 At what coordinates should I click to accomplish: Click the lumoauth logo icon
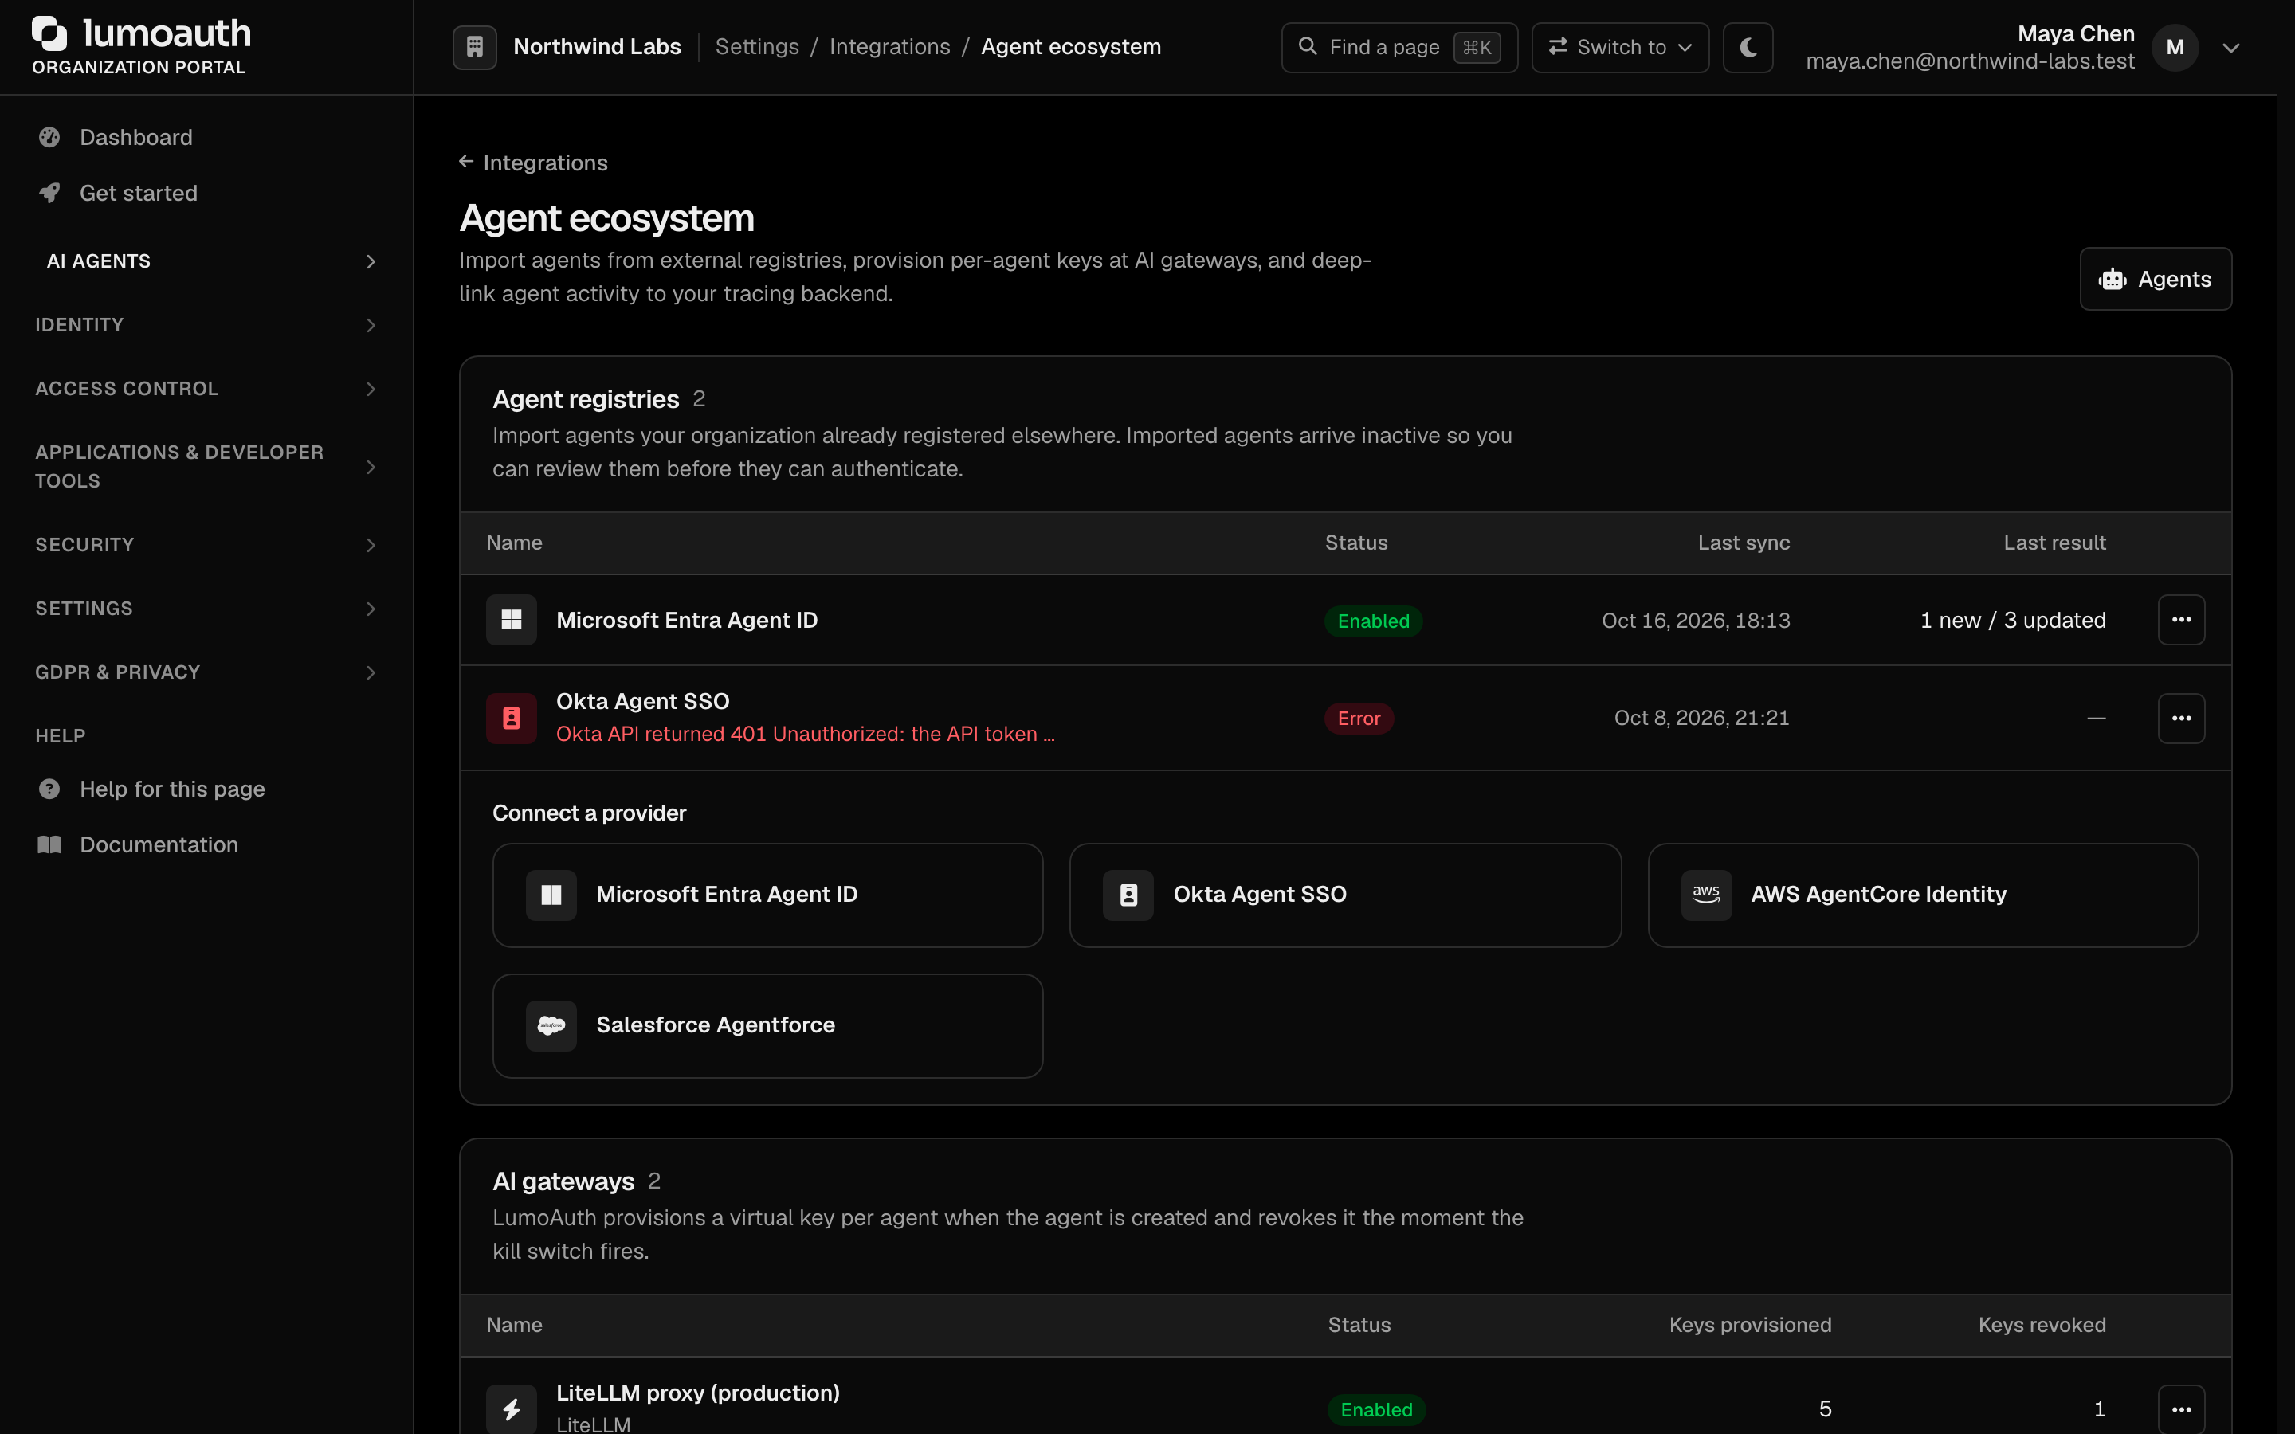tap(49, 33)
